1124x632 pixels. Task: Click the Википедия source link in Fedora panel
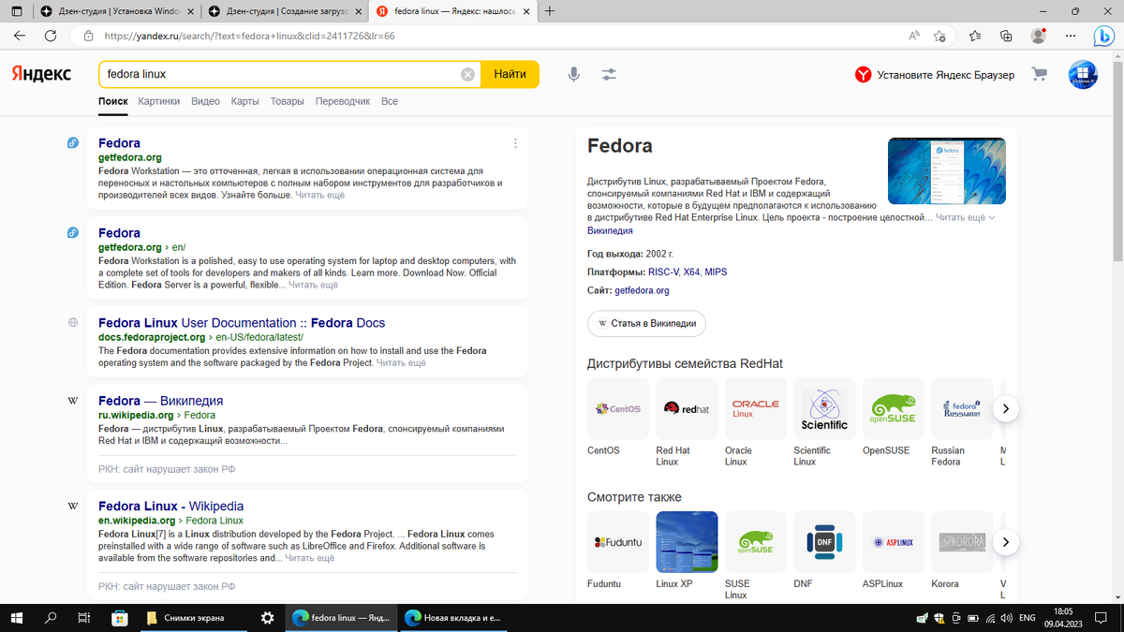point(610,230)
